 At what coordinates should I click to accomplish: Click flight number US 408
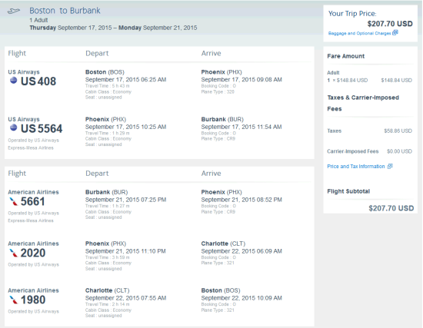click(x=38, y=81)
